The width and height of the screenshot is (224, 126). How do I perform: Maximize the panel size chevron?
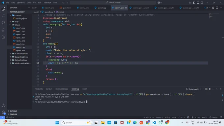coord(217,89)
